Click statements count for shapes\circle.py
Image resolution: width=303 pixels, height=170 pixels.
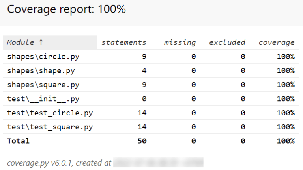point(144,57)
